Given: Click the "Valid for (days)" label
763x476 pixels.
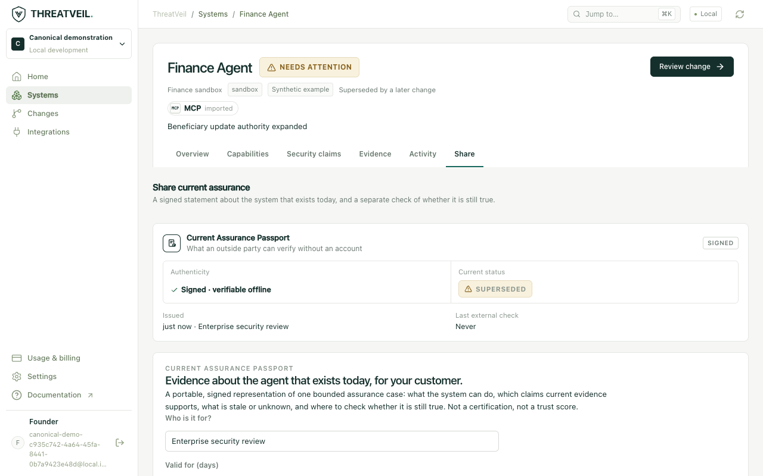Looking at the screenshot, I should pyautogui.click(x=192, y=465).
